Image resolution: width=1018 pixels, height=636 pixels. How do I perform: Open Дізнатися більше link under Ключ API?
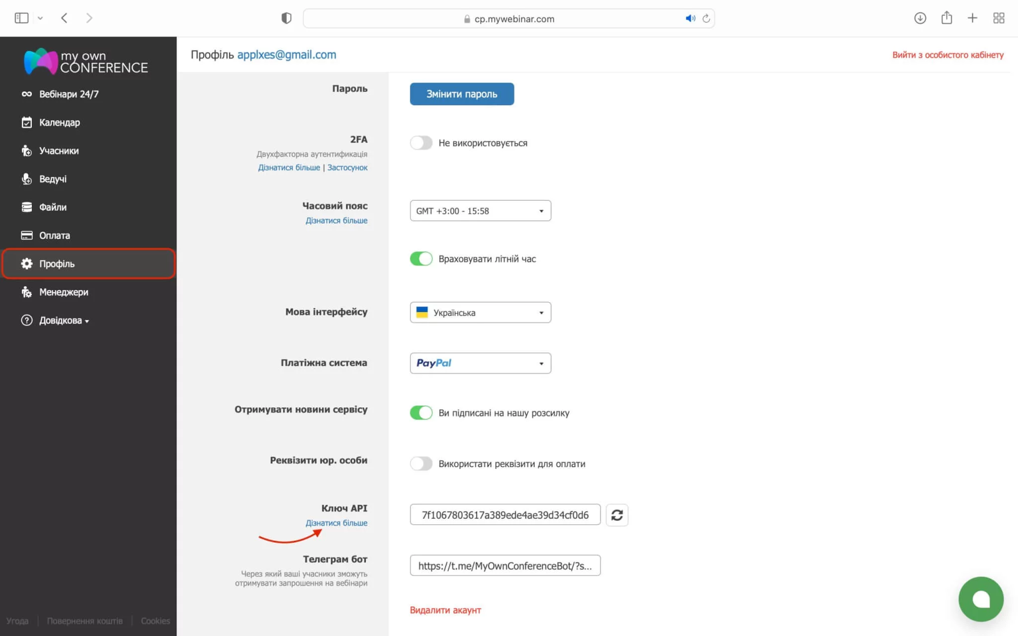(x=337, y=523)
